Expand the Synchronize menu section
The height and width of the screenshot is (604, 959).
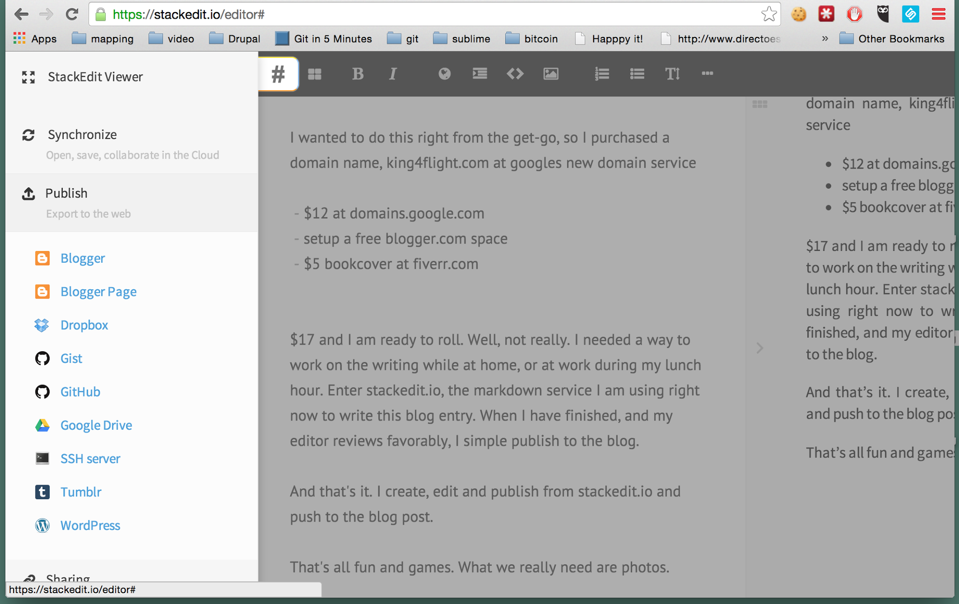pyautogui.click(x=82, y=135)
